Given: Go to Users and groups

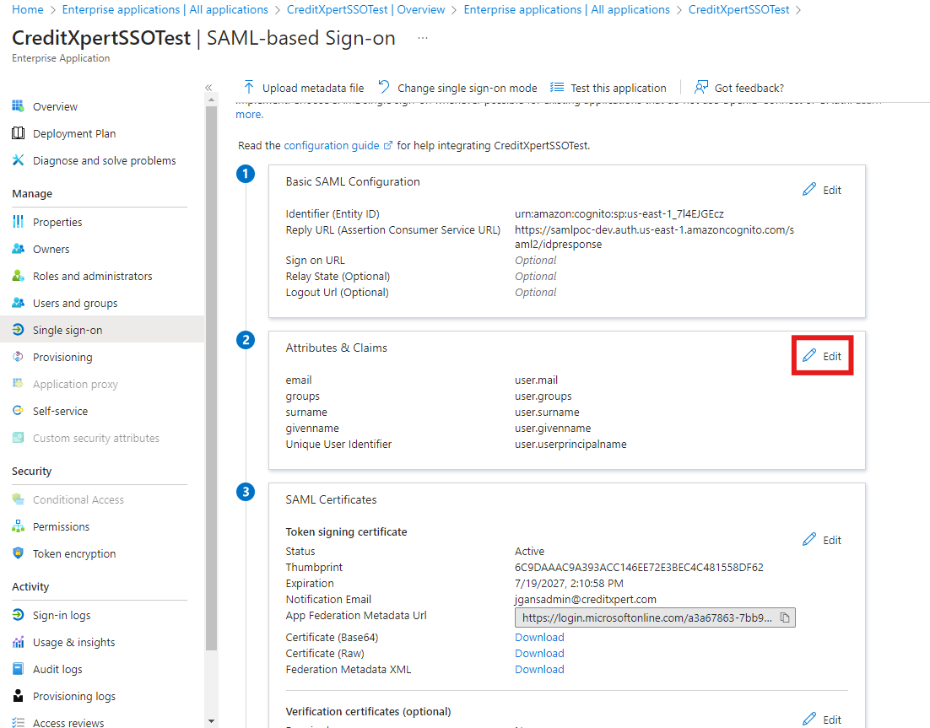Looking at the screenshot, I should click(x=75, y=303).
